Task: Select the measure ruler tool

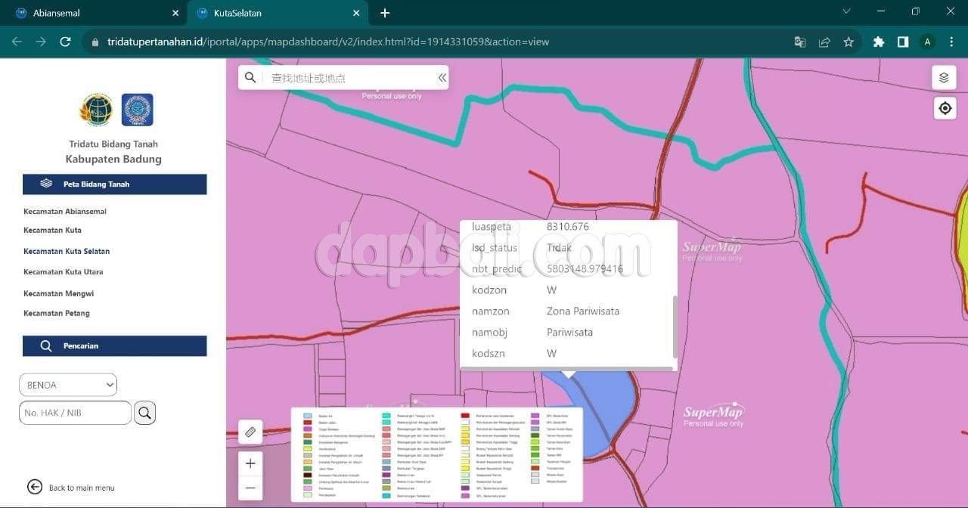Action: 250,432
